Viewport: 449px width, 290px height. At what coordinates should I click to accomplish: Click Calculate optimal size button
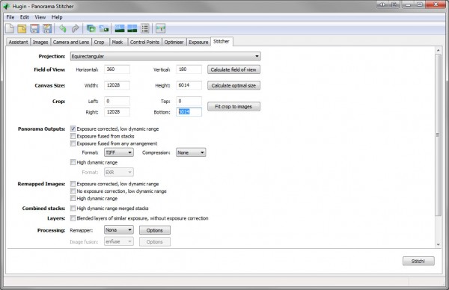click(x=233, y=85)
